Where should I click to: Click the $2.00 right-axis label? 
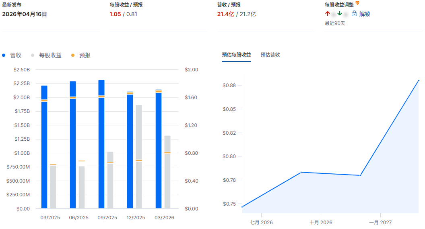[x=191, y=70]
